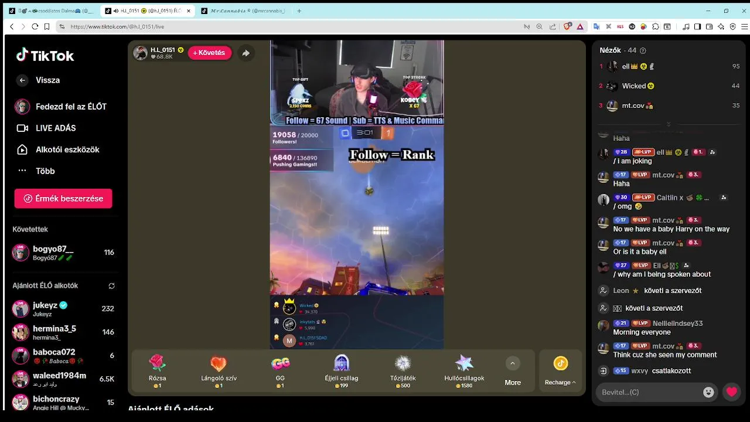Follow streamer with Követés button
The image size is (750, 422).
coord(210,53)
